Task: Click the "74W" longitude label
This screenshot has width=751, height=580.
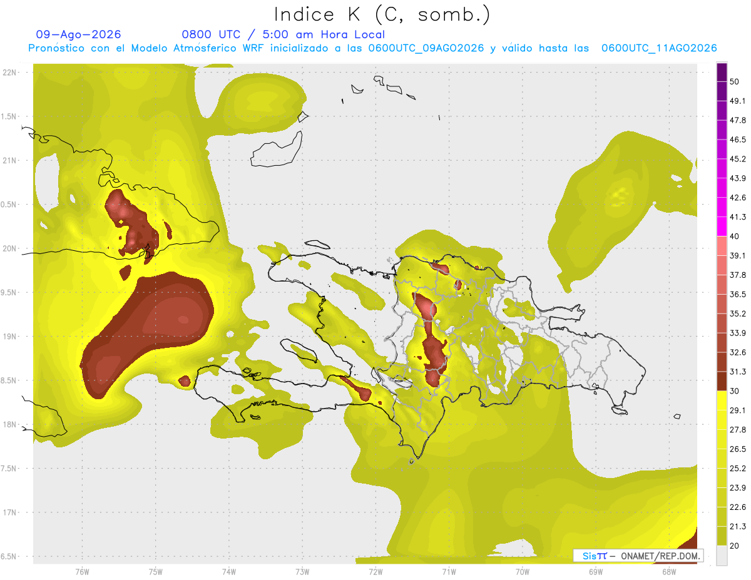Action: [229, 572]
